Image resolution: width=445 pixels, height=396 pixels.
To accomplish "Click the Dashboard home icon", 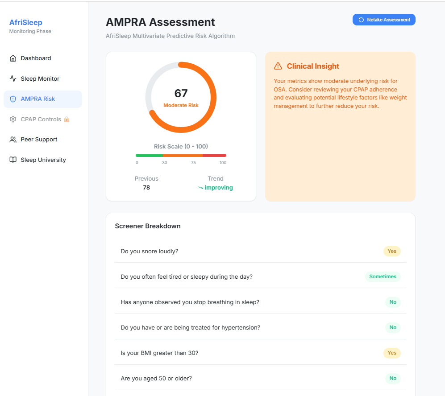I will tap(13, 58).
